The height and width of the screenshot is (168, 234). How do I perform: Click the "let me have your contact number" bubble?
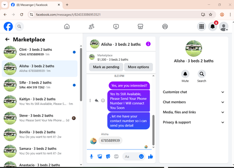pos(129,121)
